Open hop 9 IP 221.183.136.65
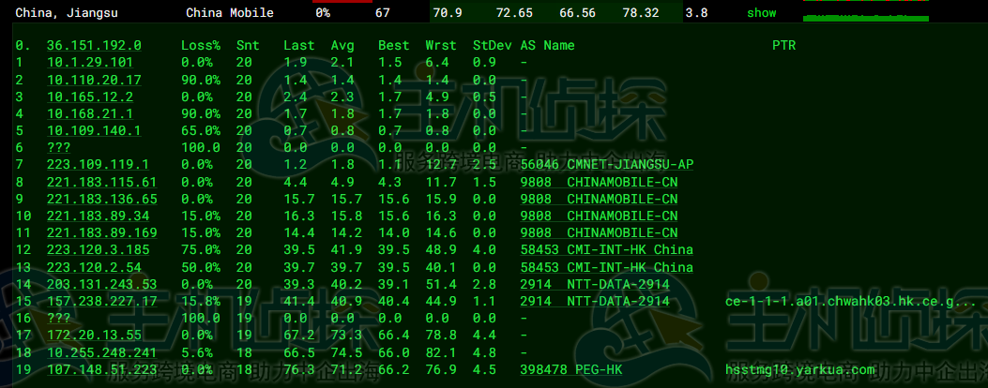This screenshot has height=388, width=988. coord(101,199)
